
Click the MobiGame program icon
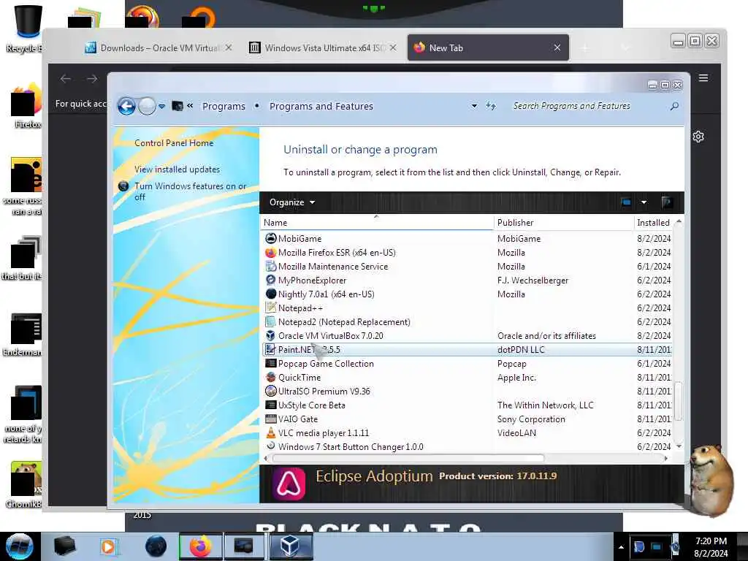270,239
